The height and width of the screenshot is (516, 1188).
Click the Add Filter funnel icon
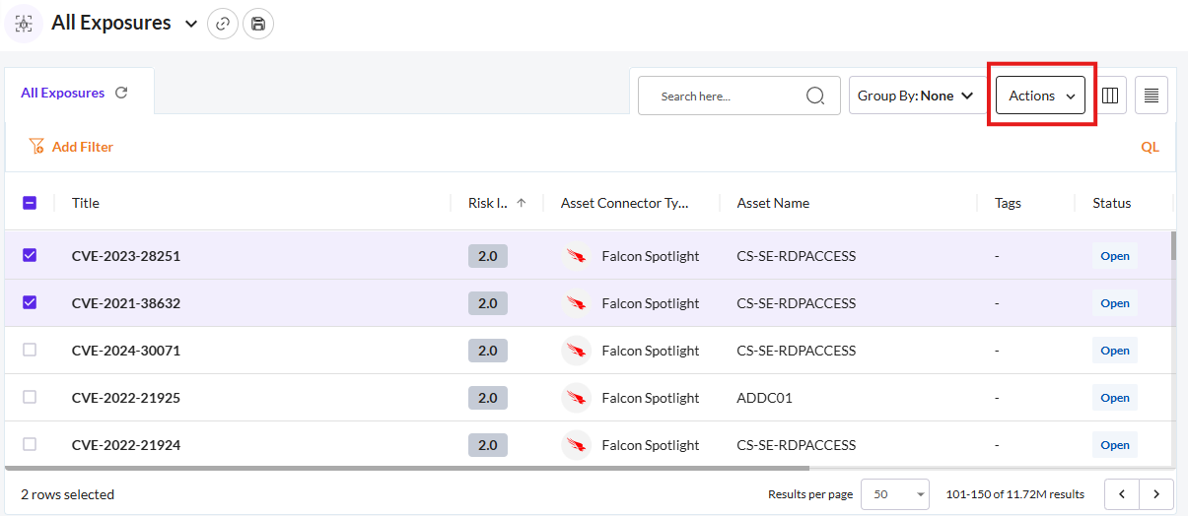coord(36,146)
